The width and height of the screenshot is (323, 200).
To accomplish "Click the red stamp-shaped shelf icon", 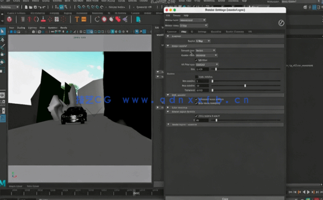I will pyautogui.click(x=43, y=19).
